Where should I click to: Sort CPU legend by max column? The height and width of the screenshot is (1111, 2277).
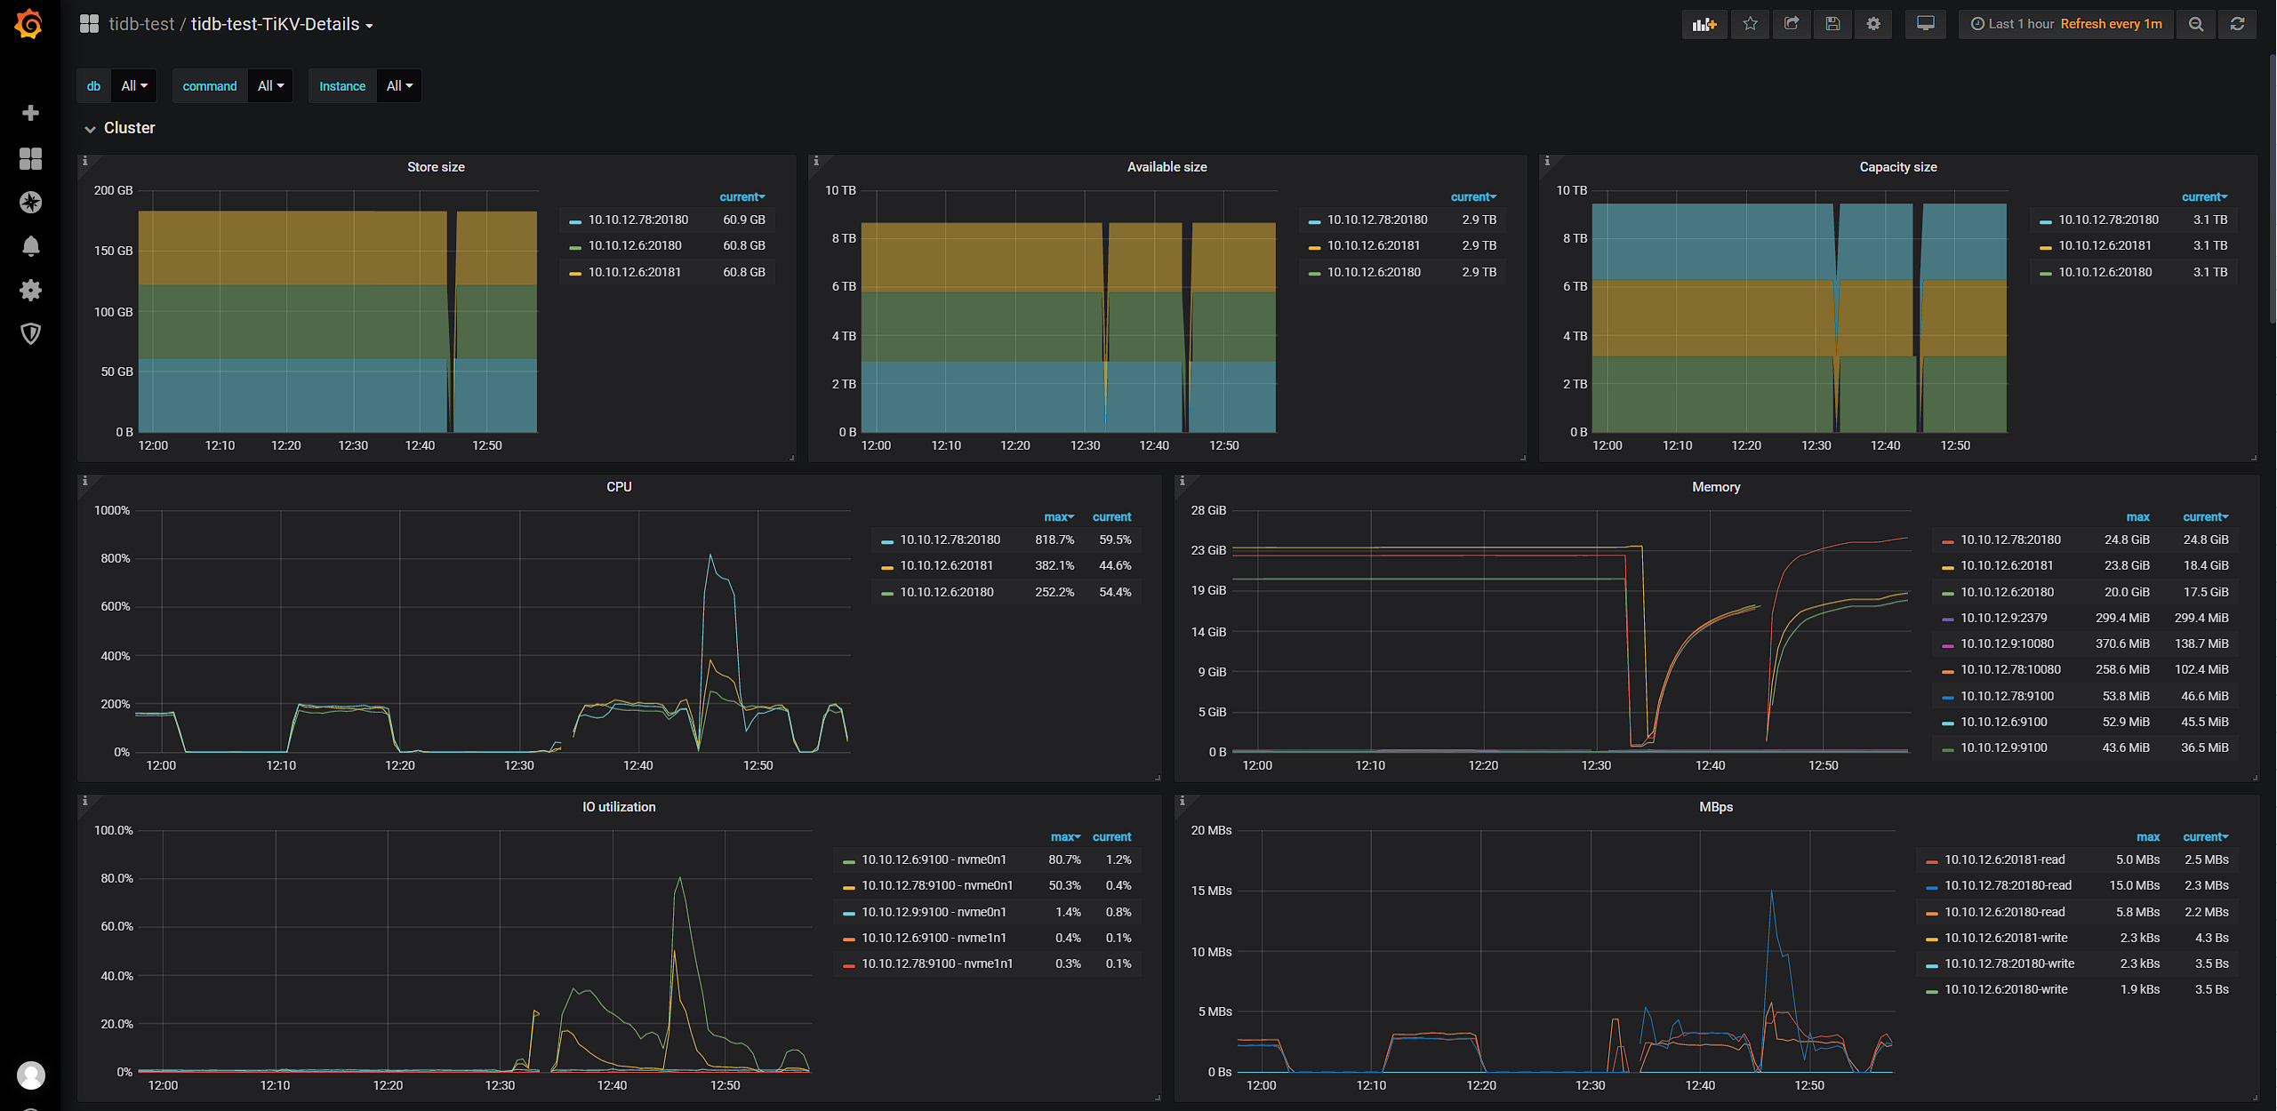tap(1058, 516)
